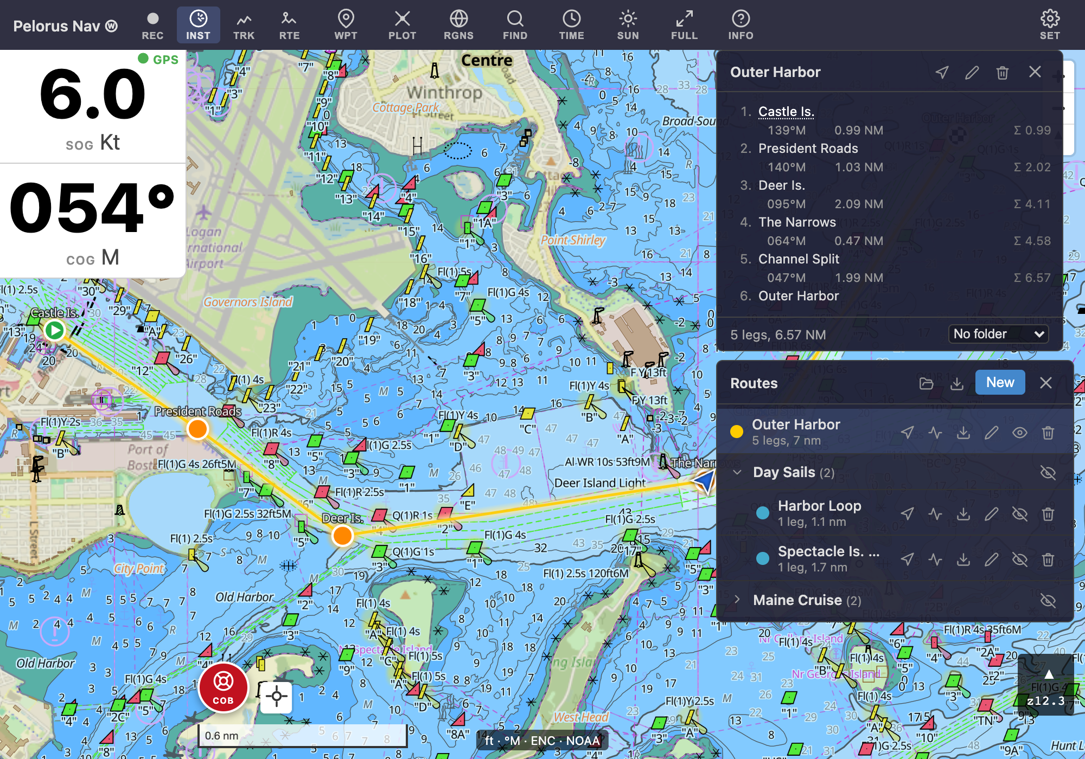Delete route from Outer Harbor detail panel
The height and width of the screenshot is (759, 1085).
pos(1003,72)
